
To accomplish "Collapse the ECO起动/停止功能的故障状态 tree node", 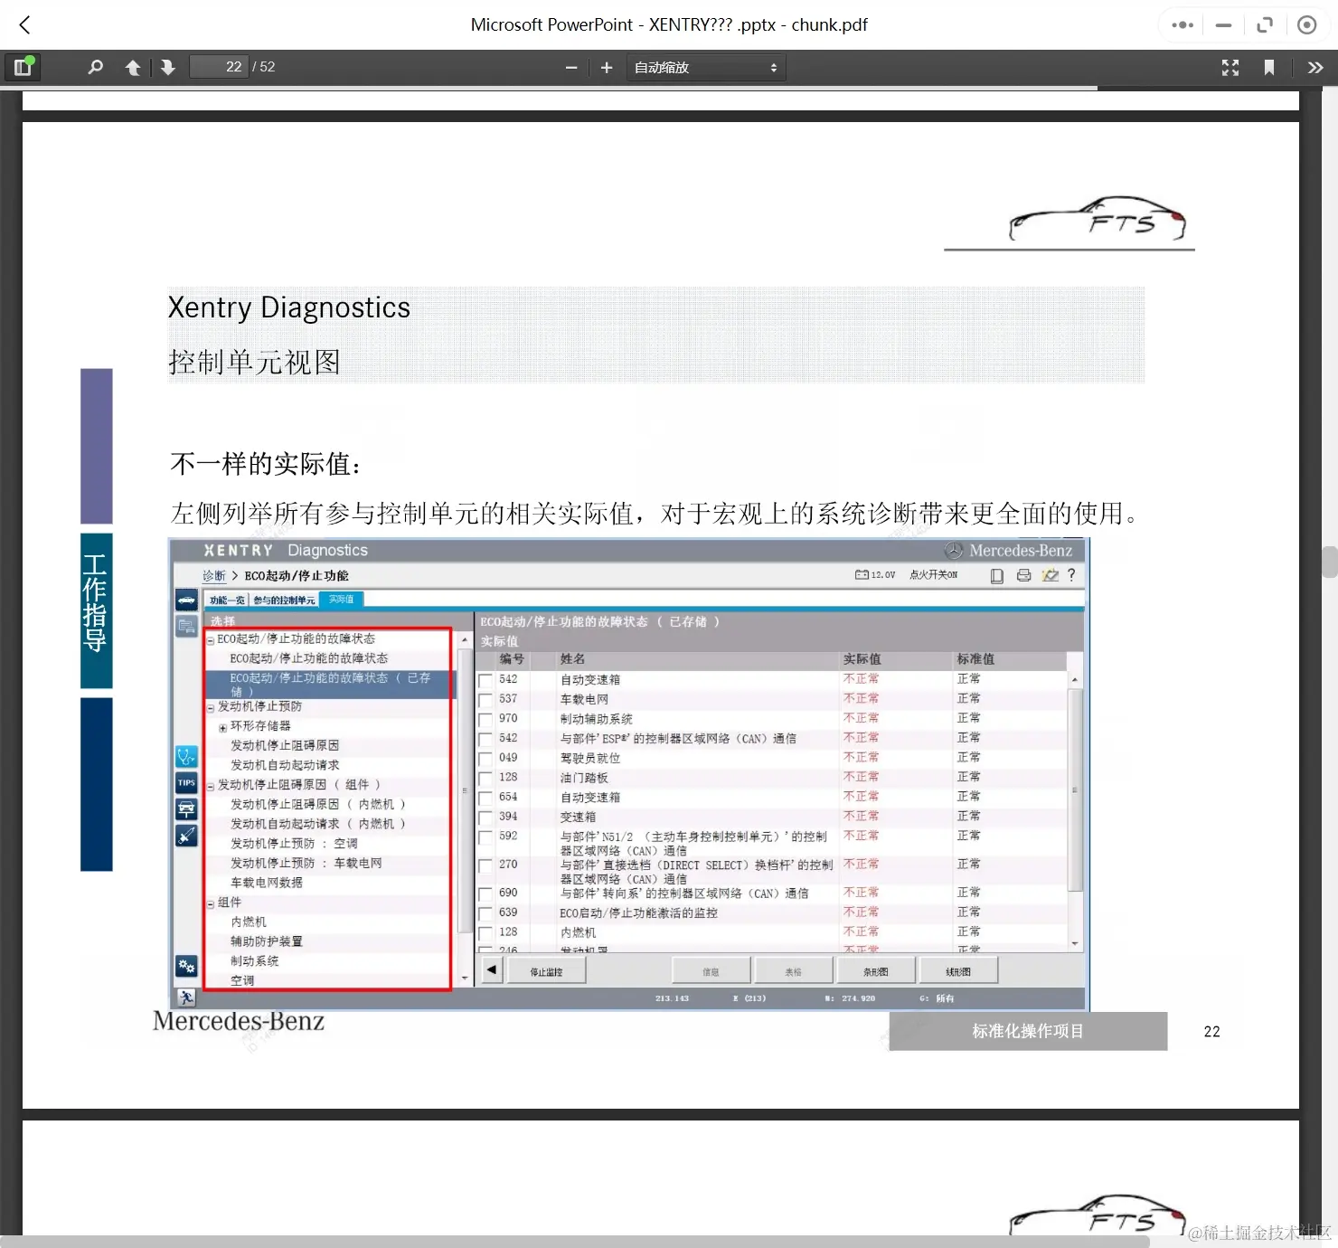I will [211, 640].
